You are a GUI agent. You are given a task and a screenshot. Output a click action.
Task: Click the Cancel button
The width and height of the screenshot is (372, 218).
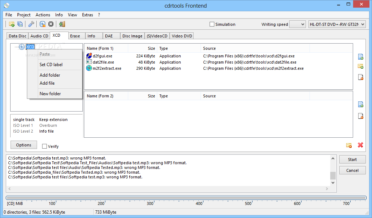[352, 170]
